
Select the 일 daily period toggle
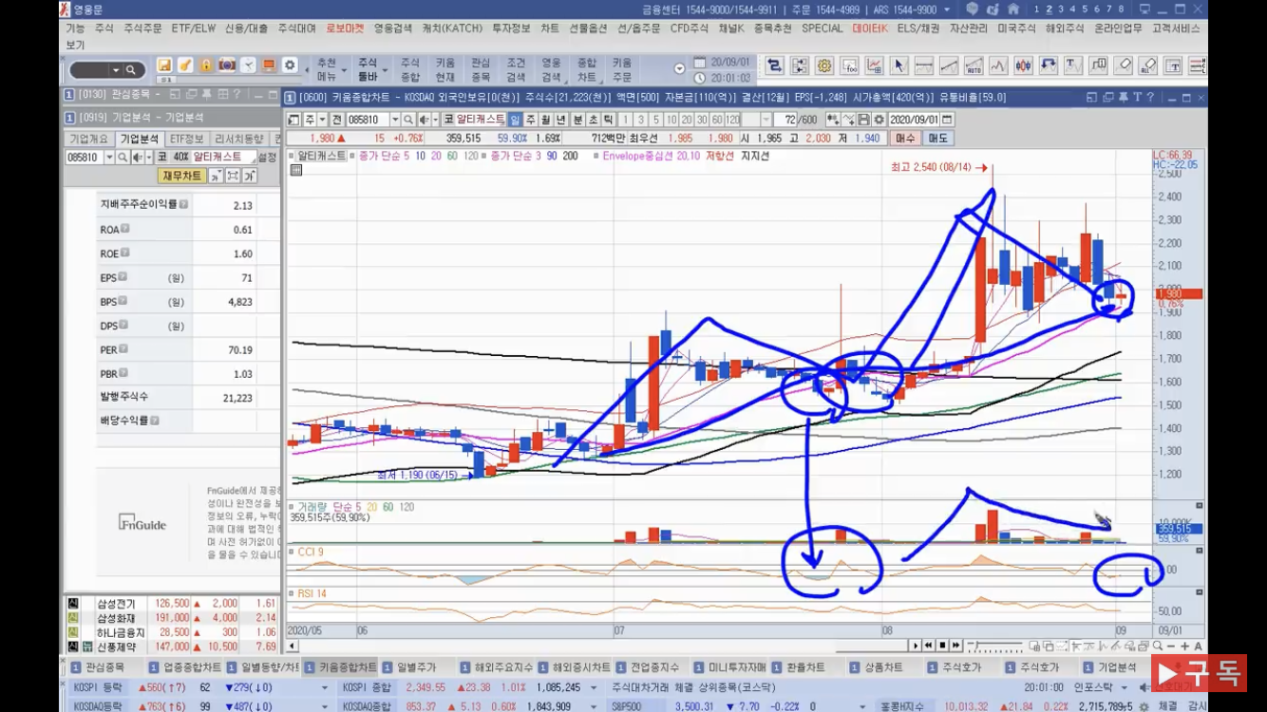[515, 120]
